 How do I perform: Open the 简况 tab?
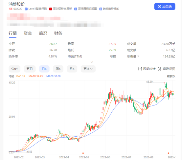click(43, 33)
